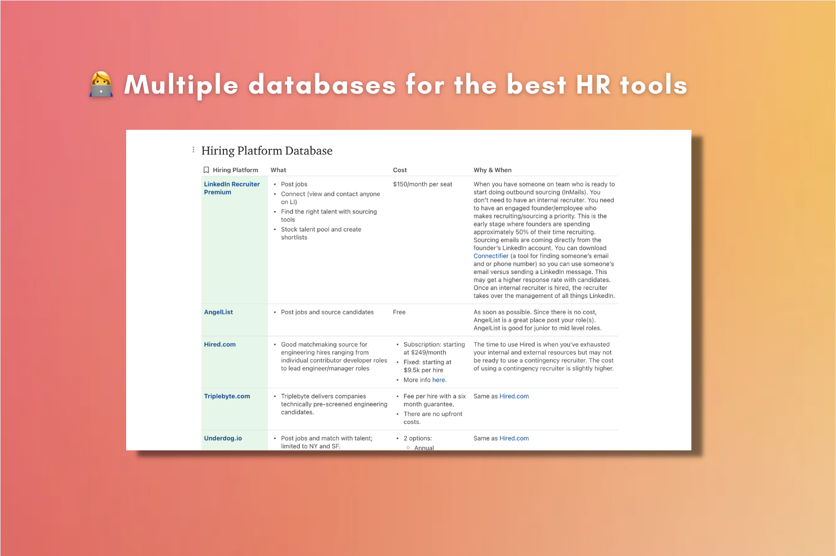Click the 'Multiple databases for the best HR tools' headline
The width and height of the screenshot is (836, 556).
[x=406, y=85]
